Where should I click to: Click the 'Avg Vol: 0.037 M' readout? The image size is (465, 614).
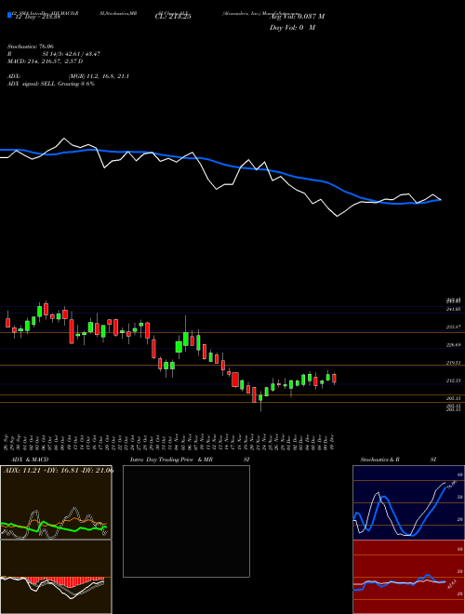pyautogui.click(x=297, y=17)
